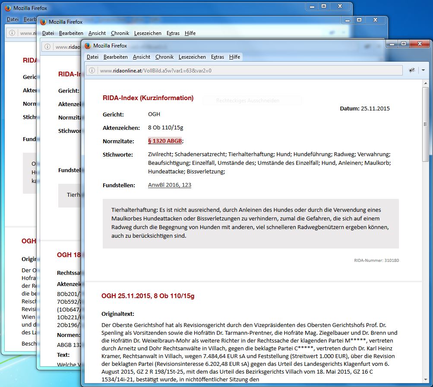Click the Firefox logo in middle window title bar
Image resolution: width=433 pixels, height=387 pixels.
tap(43, 22)
